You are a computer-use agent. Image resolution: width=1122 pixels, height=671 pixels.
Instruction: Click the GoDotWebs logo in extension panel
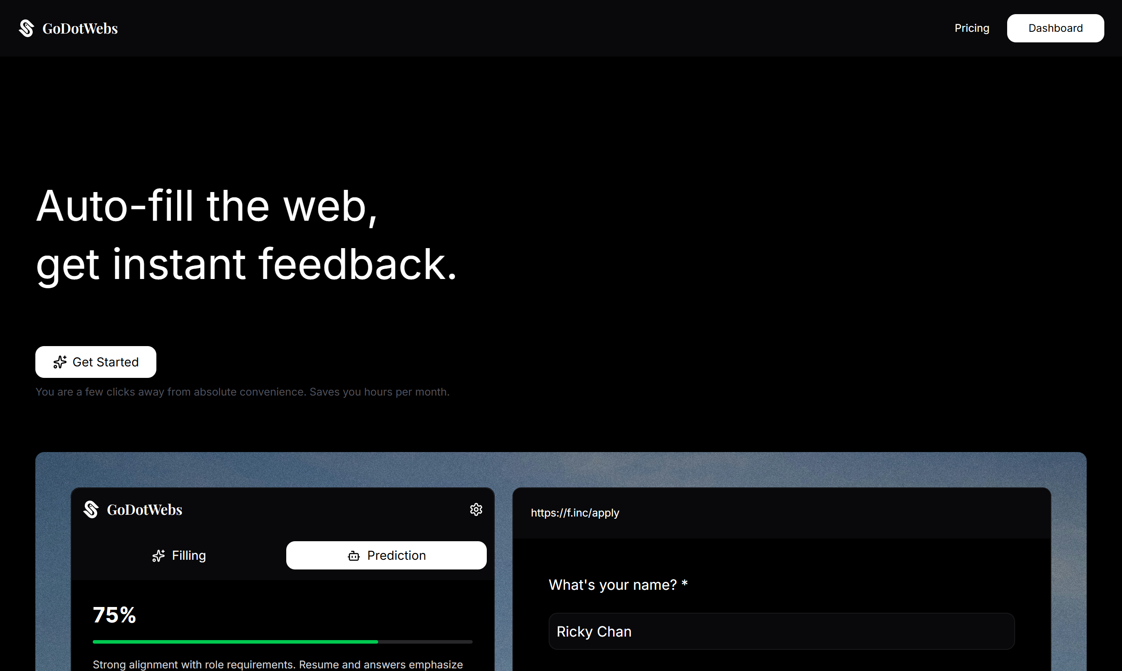point(91,509)
